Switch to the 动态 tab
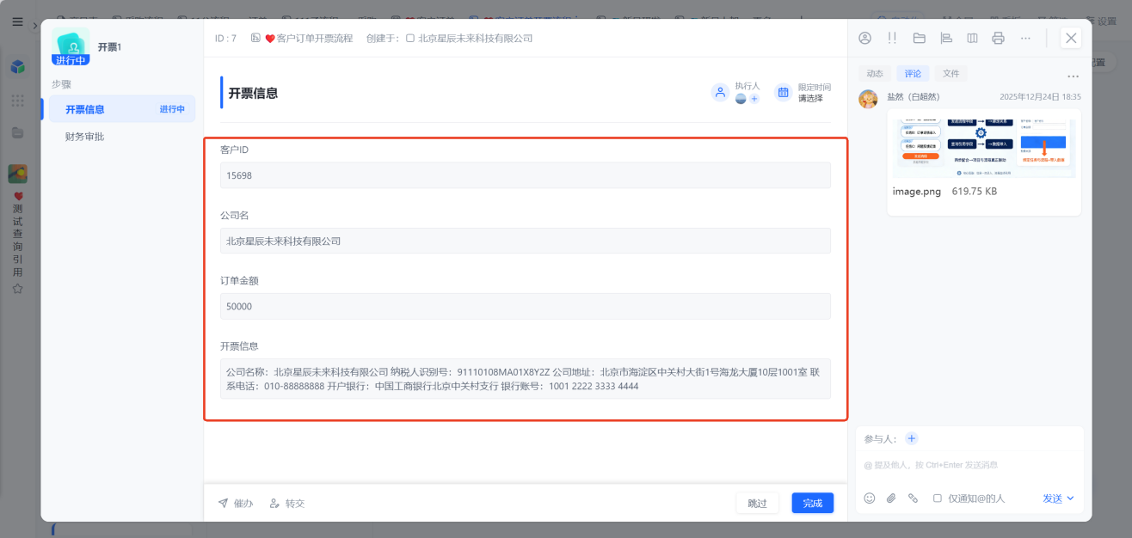 [875, 74]
